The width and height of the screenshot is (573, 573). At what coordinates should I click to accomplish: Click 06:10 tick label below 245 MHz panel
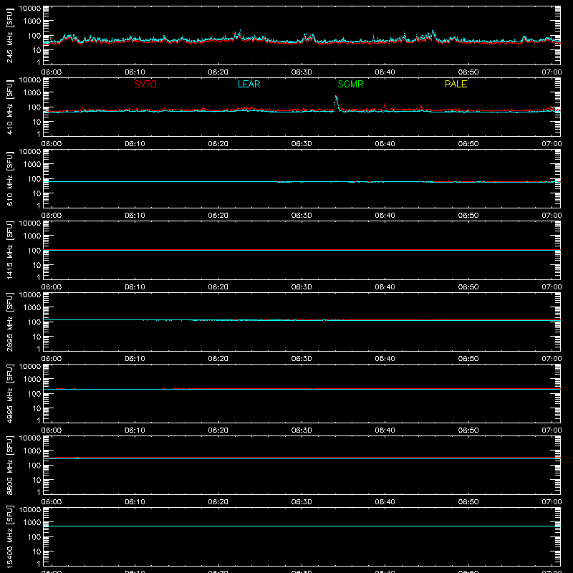pyautogui.click(x=135, y=72)
